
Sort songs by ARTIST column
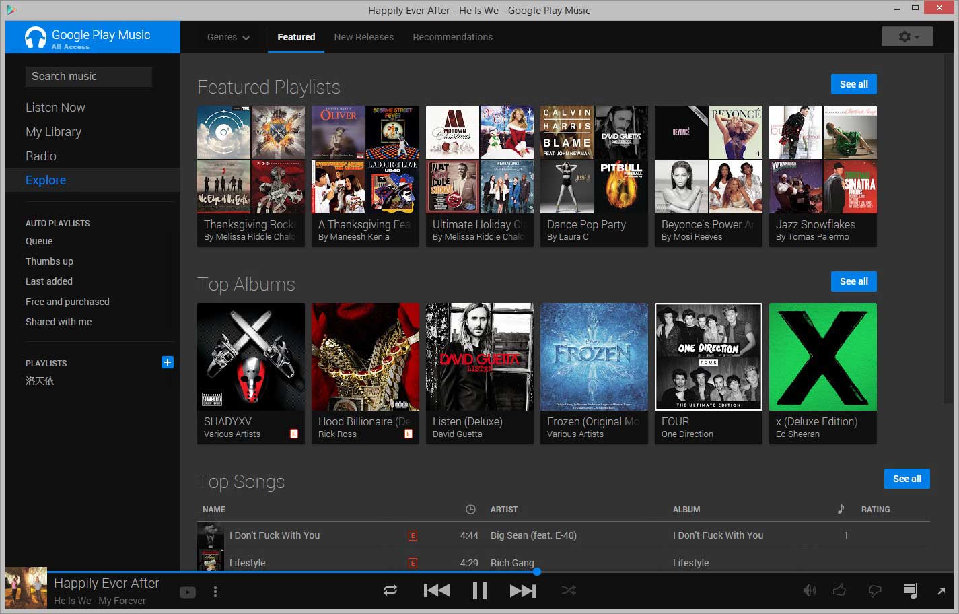(504, 510)
